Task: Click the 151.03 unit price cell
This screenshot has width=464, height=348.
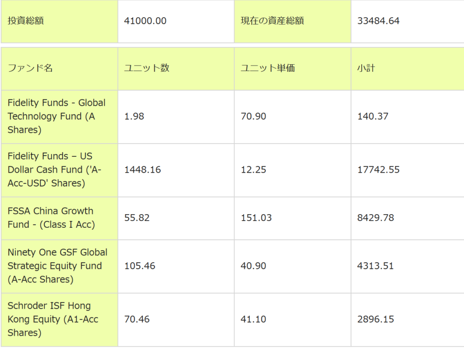Action: pyautogui.click(x=256, y=218)
